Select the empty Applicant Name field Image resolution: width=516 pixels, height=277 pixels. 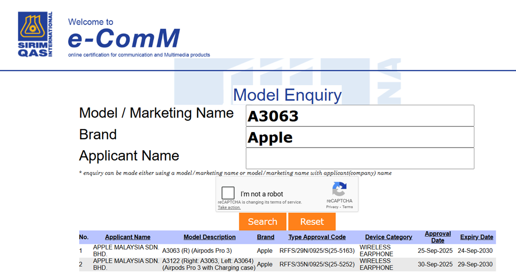360,159
